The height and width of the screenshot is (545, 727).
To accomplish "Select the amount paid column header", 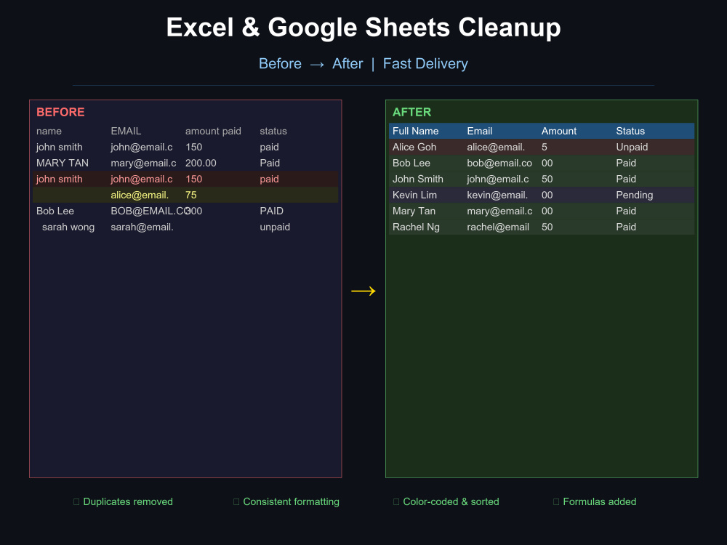I will point(213,131).
